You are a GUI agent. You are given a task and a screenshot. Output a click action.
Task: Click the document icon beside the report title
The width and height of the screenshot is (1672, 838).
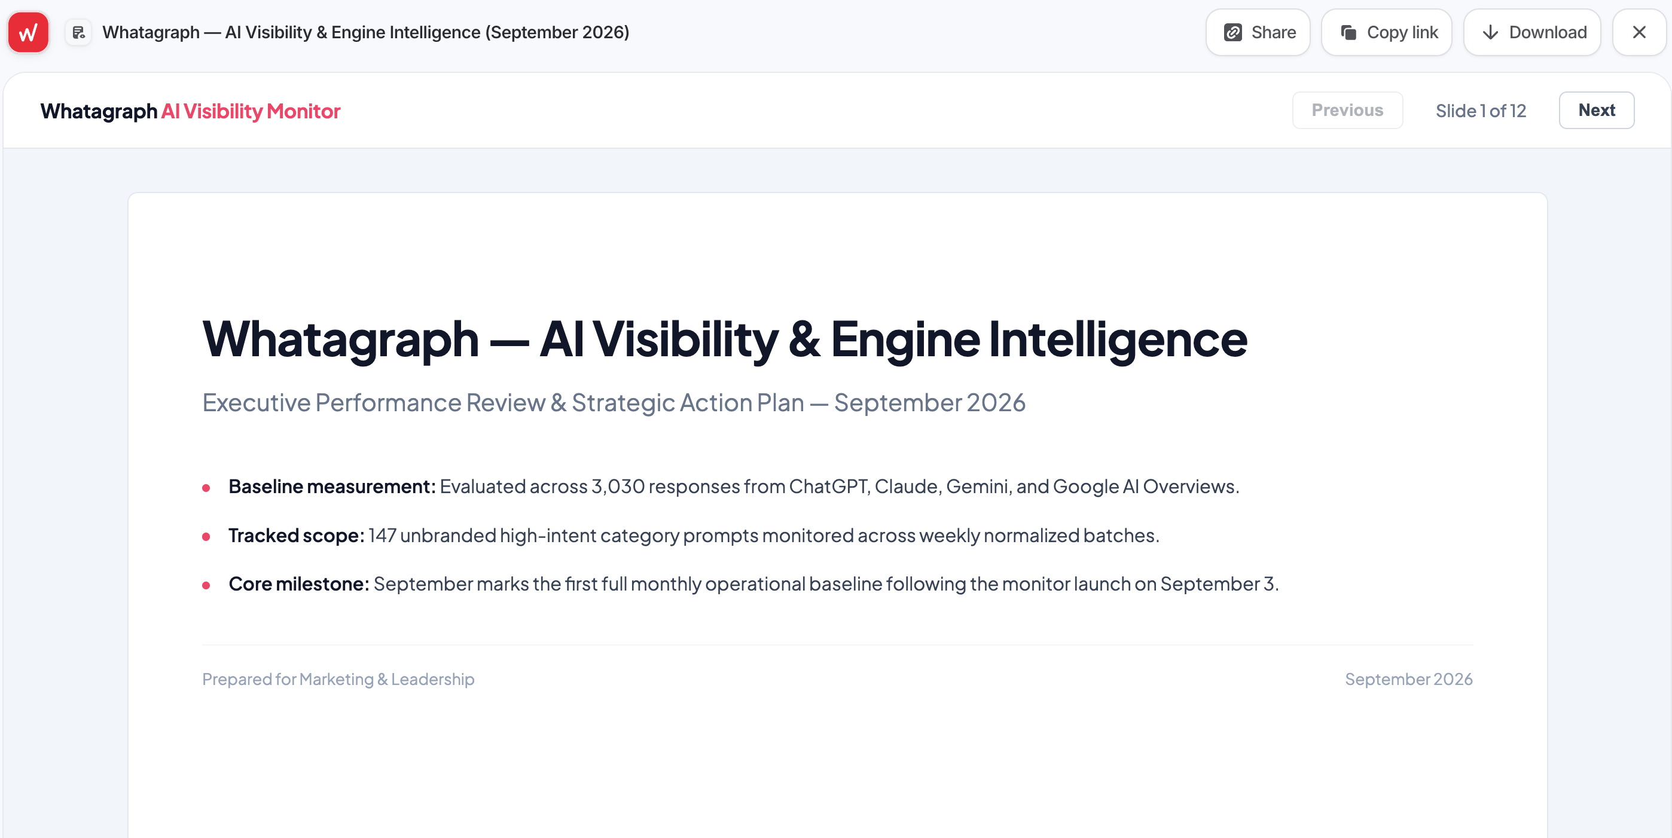pos(78,32)
